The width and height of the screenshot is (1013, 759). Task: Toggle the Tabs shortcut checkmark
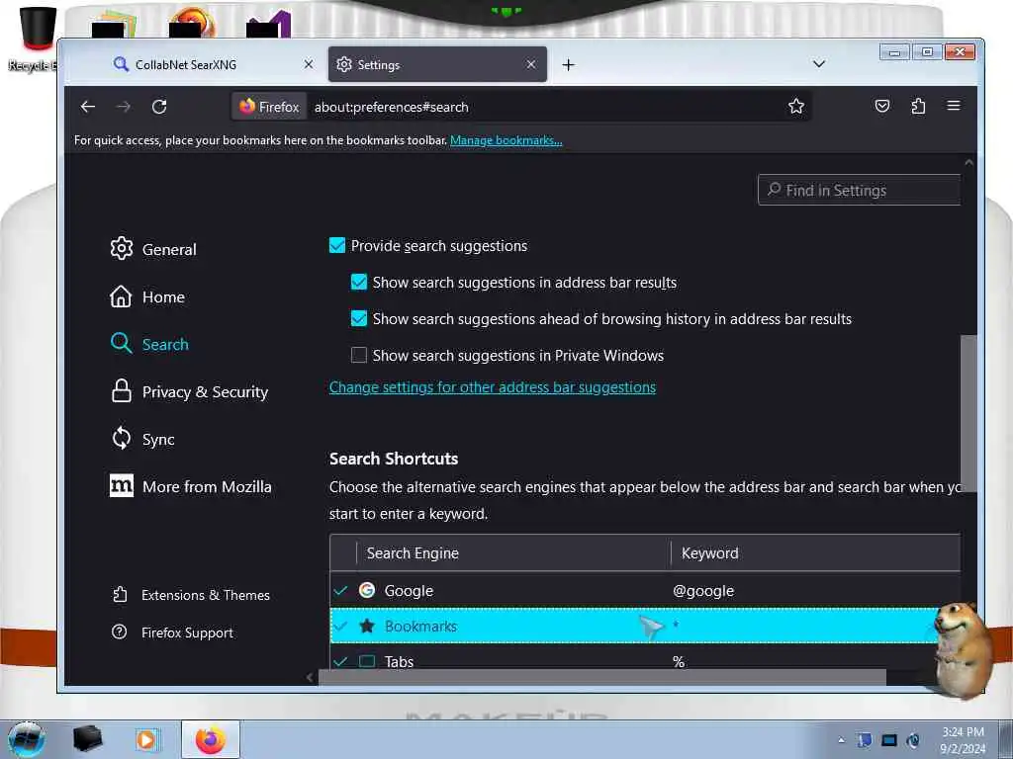point(340,661)
